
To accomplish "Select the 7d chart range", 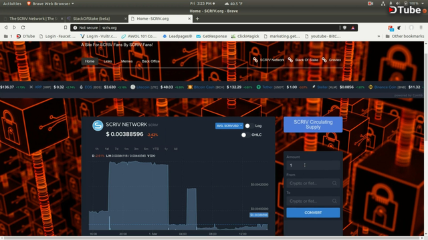I will (116, 149).
